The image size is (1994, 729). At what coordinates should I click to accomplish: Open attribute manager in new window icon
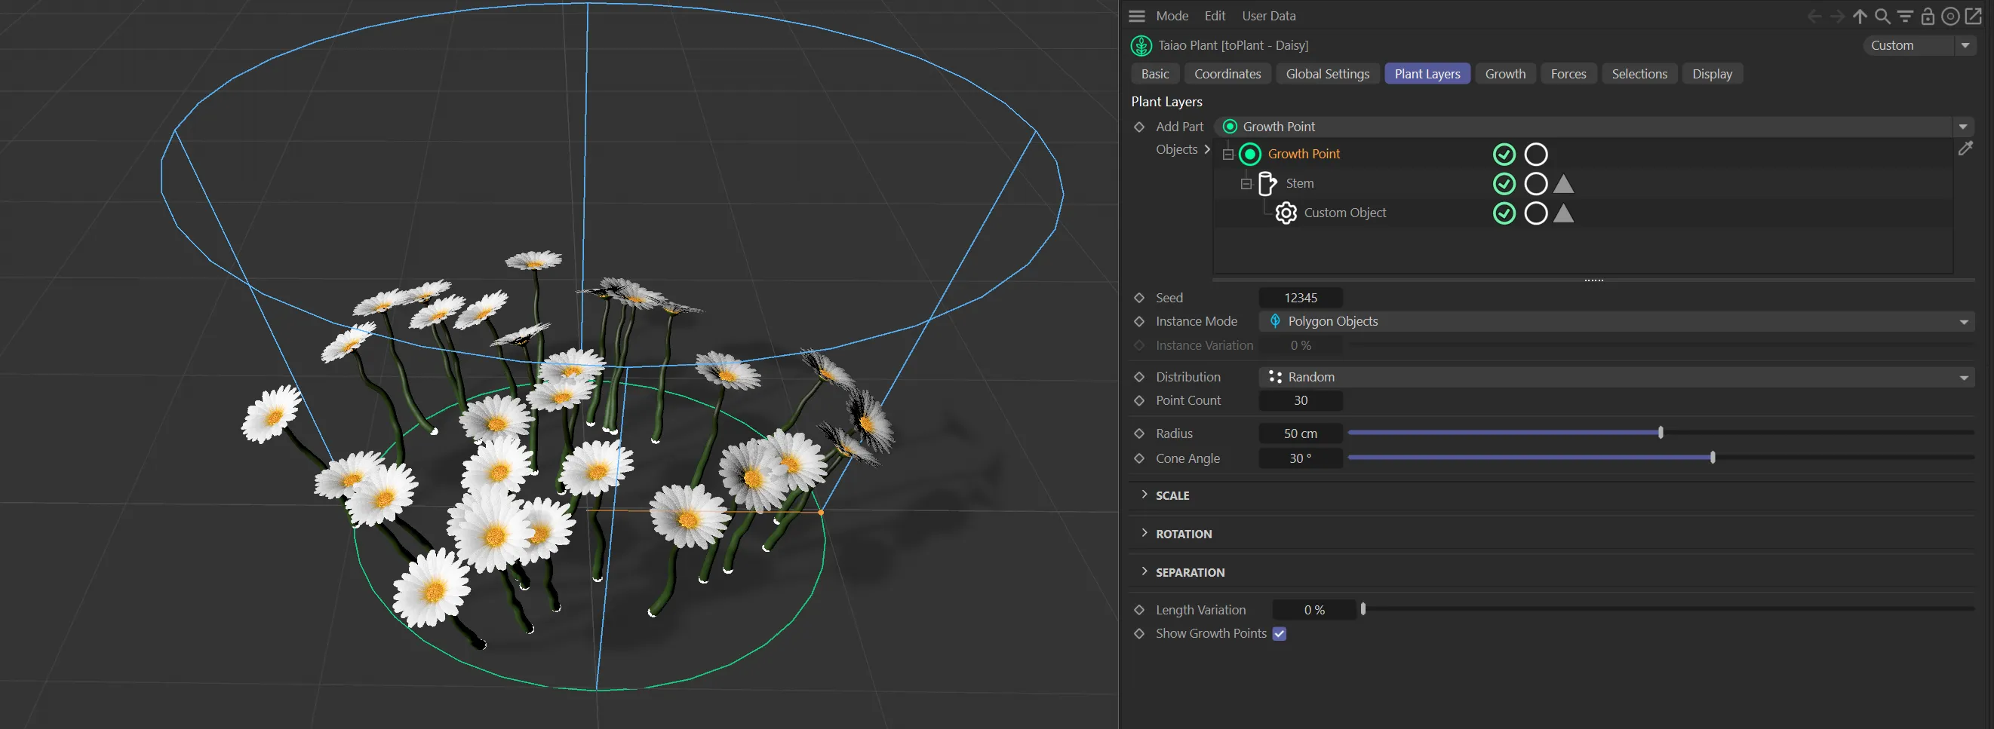(x=1973, y=17)
